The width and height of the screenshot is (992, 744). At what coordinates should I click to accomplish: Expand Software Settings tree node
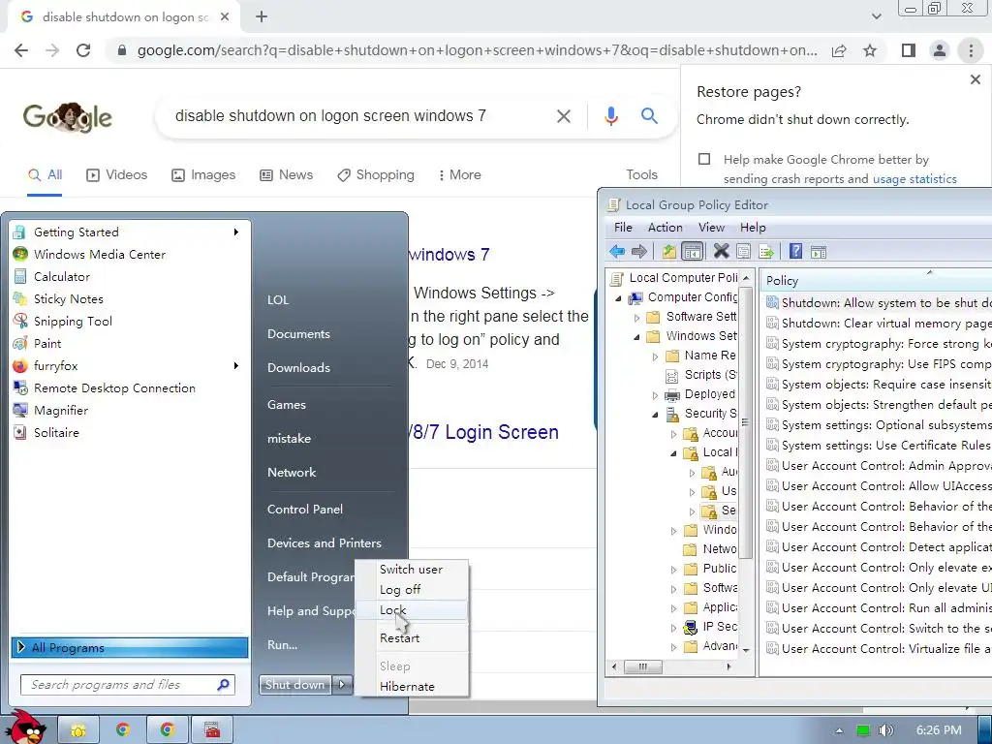click(x=637, y=318)
